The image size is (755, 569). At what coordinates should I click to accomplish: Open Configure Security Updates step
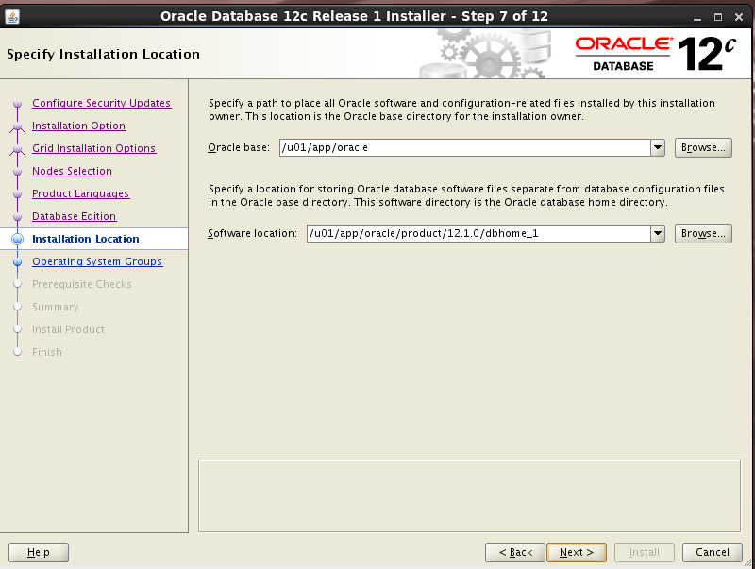tap(101, 103)
